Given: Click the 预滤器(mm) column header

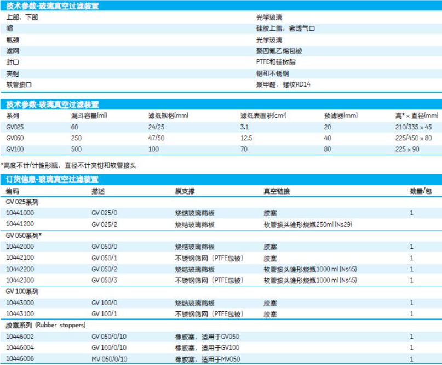Looking at the screenshot, I should pyautogui.click(x=341, y=116).
